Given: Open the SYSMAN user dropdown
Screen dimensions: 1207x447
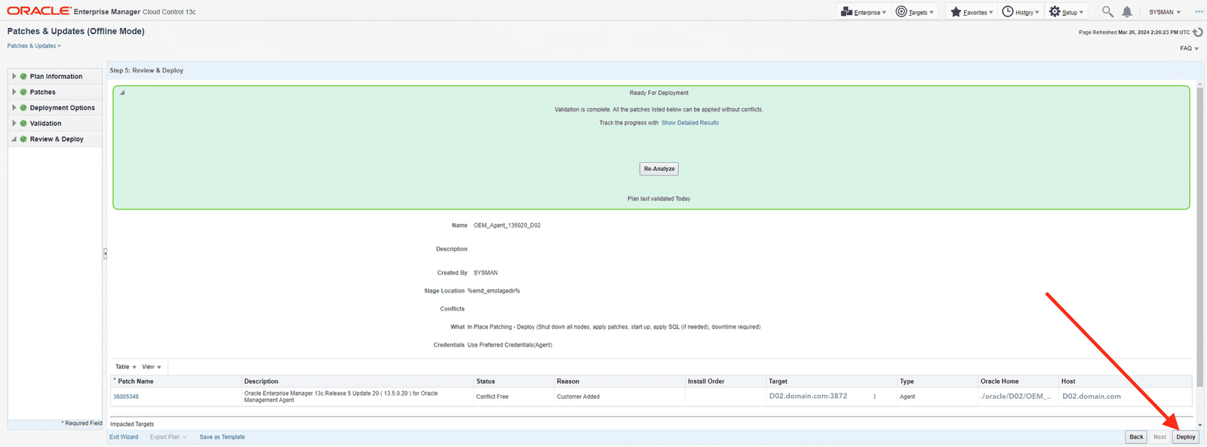Looking at the screenshot, I should point(1165,12).
